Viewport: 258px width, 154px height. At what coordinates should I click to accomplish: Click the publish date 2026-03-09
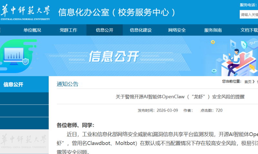[167, 110]
